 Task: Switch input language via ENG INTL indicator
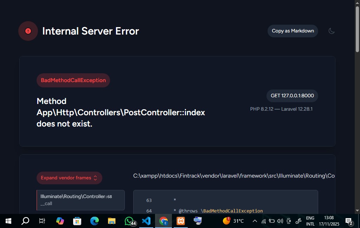tap(310, 221)
